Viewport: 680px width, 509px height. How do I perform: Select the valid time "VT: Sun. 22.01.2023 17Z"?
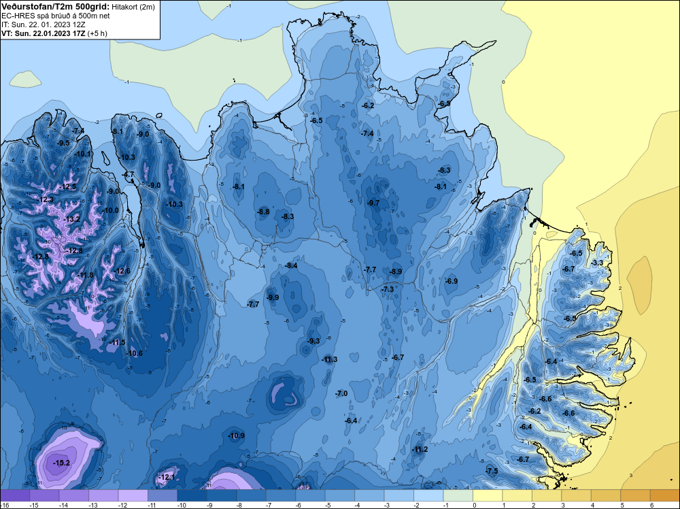[x=43, y=33]
